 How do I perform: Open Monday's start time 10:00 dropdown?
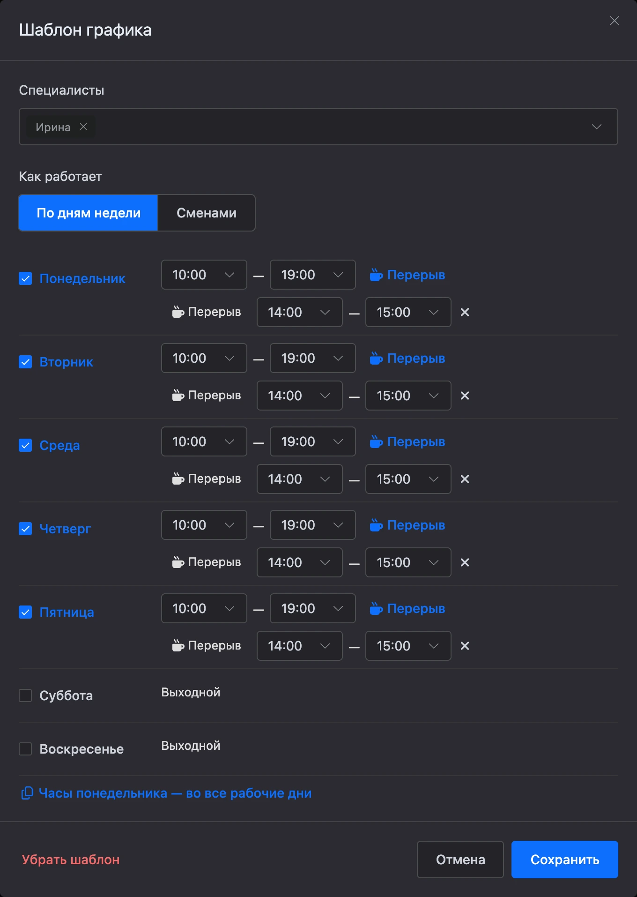pyautogui.click(x=204, y=275)
